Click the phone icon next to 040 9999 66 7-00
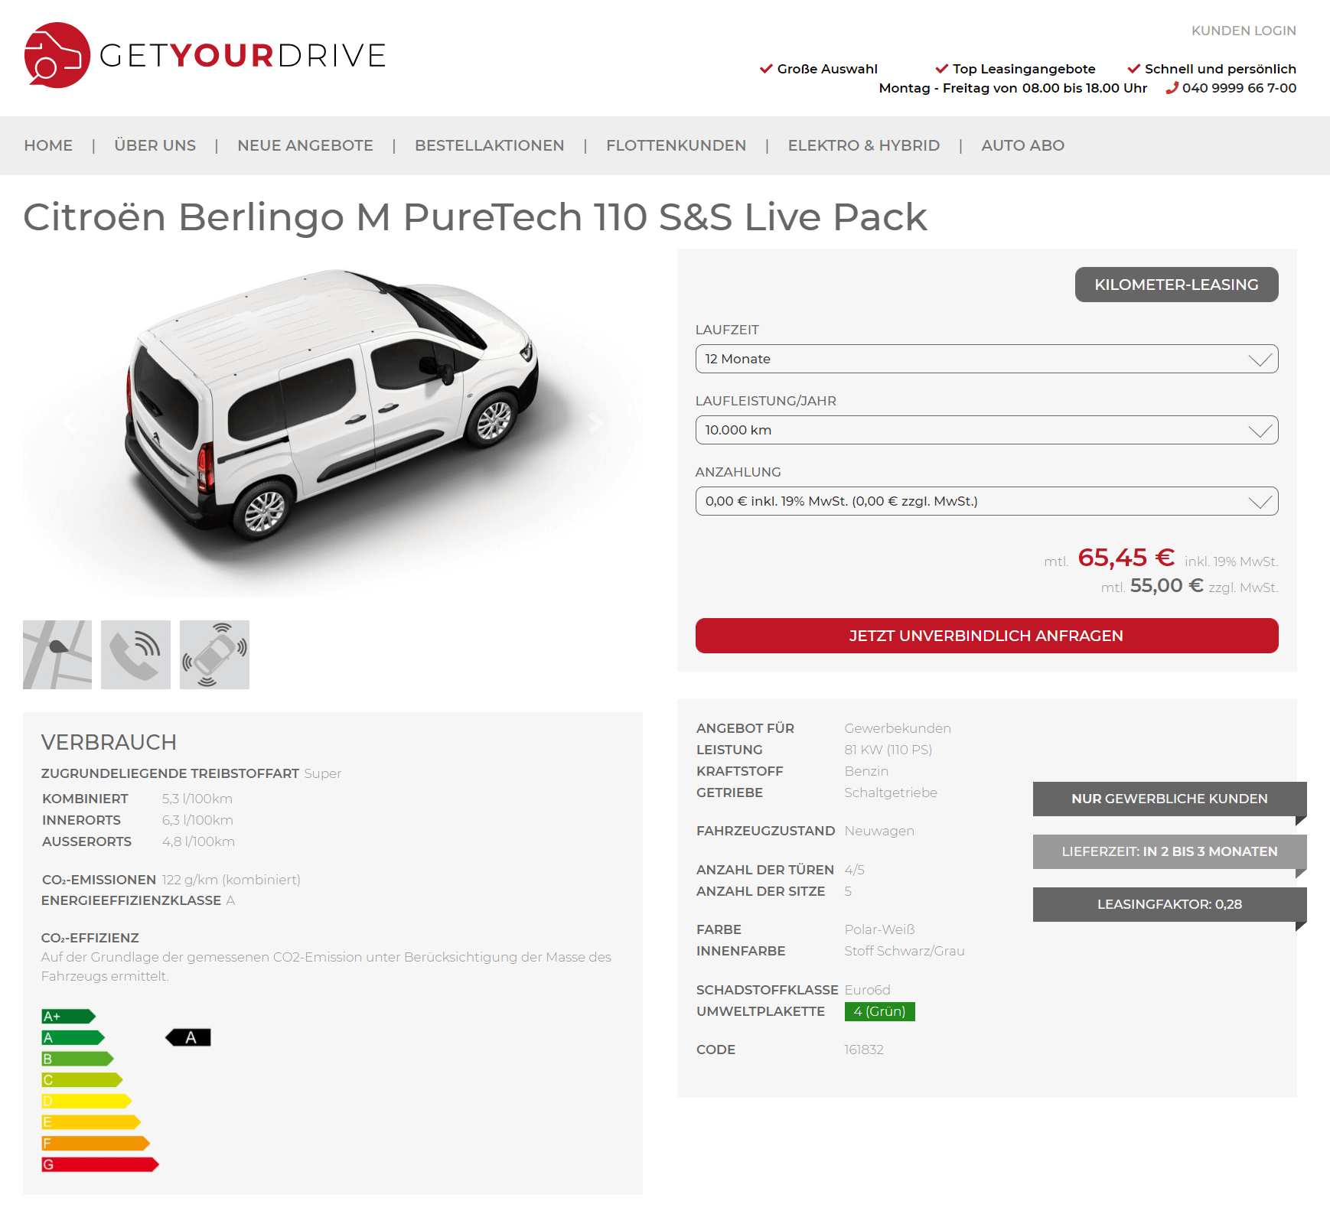The width and height of the screenshot is (1330, 1214). pos(1172,88)
